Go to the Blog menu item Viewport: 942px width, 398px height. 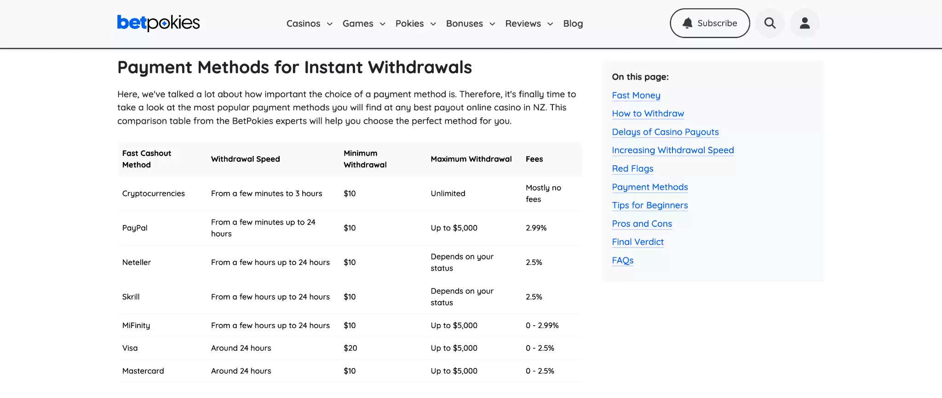(x=573, y=23)
